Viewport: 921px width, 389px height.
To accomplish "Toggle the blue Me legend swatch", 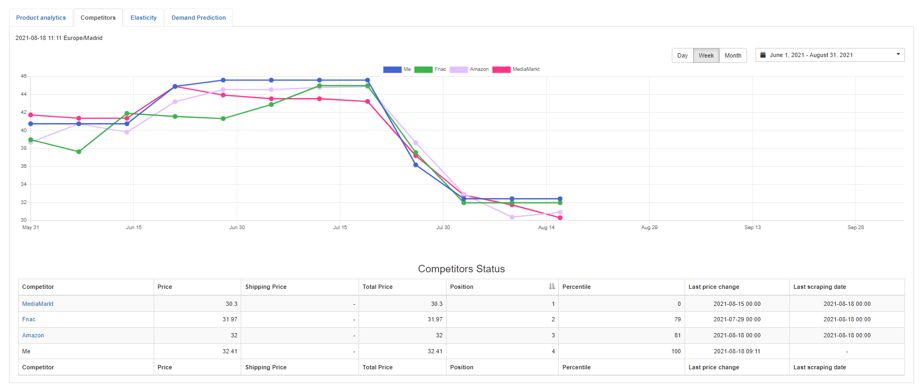I will click(392, 69).
